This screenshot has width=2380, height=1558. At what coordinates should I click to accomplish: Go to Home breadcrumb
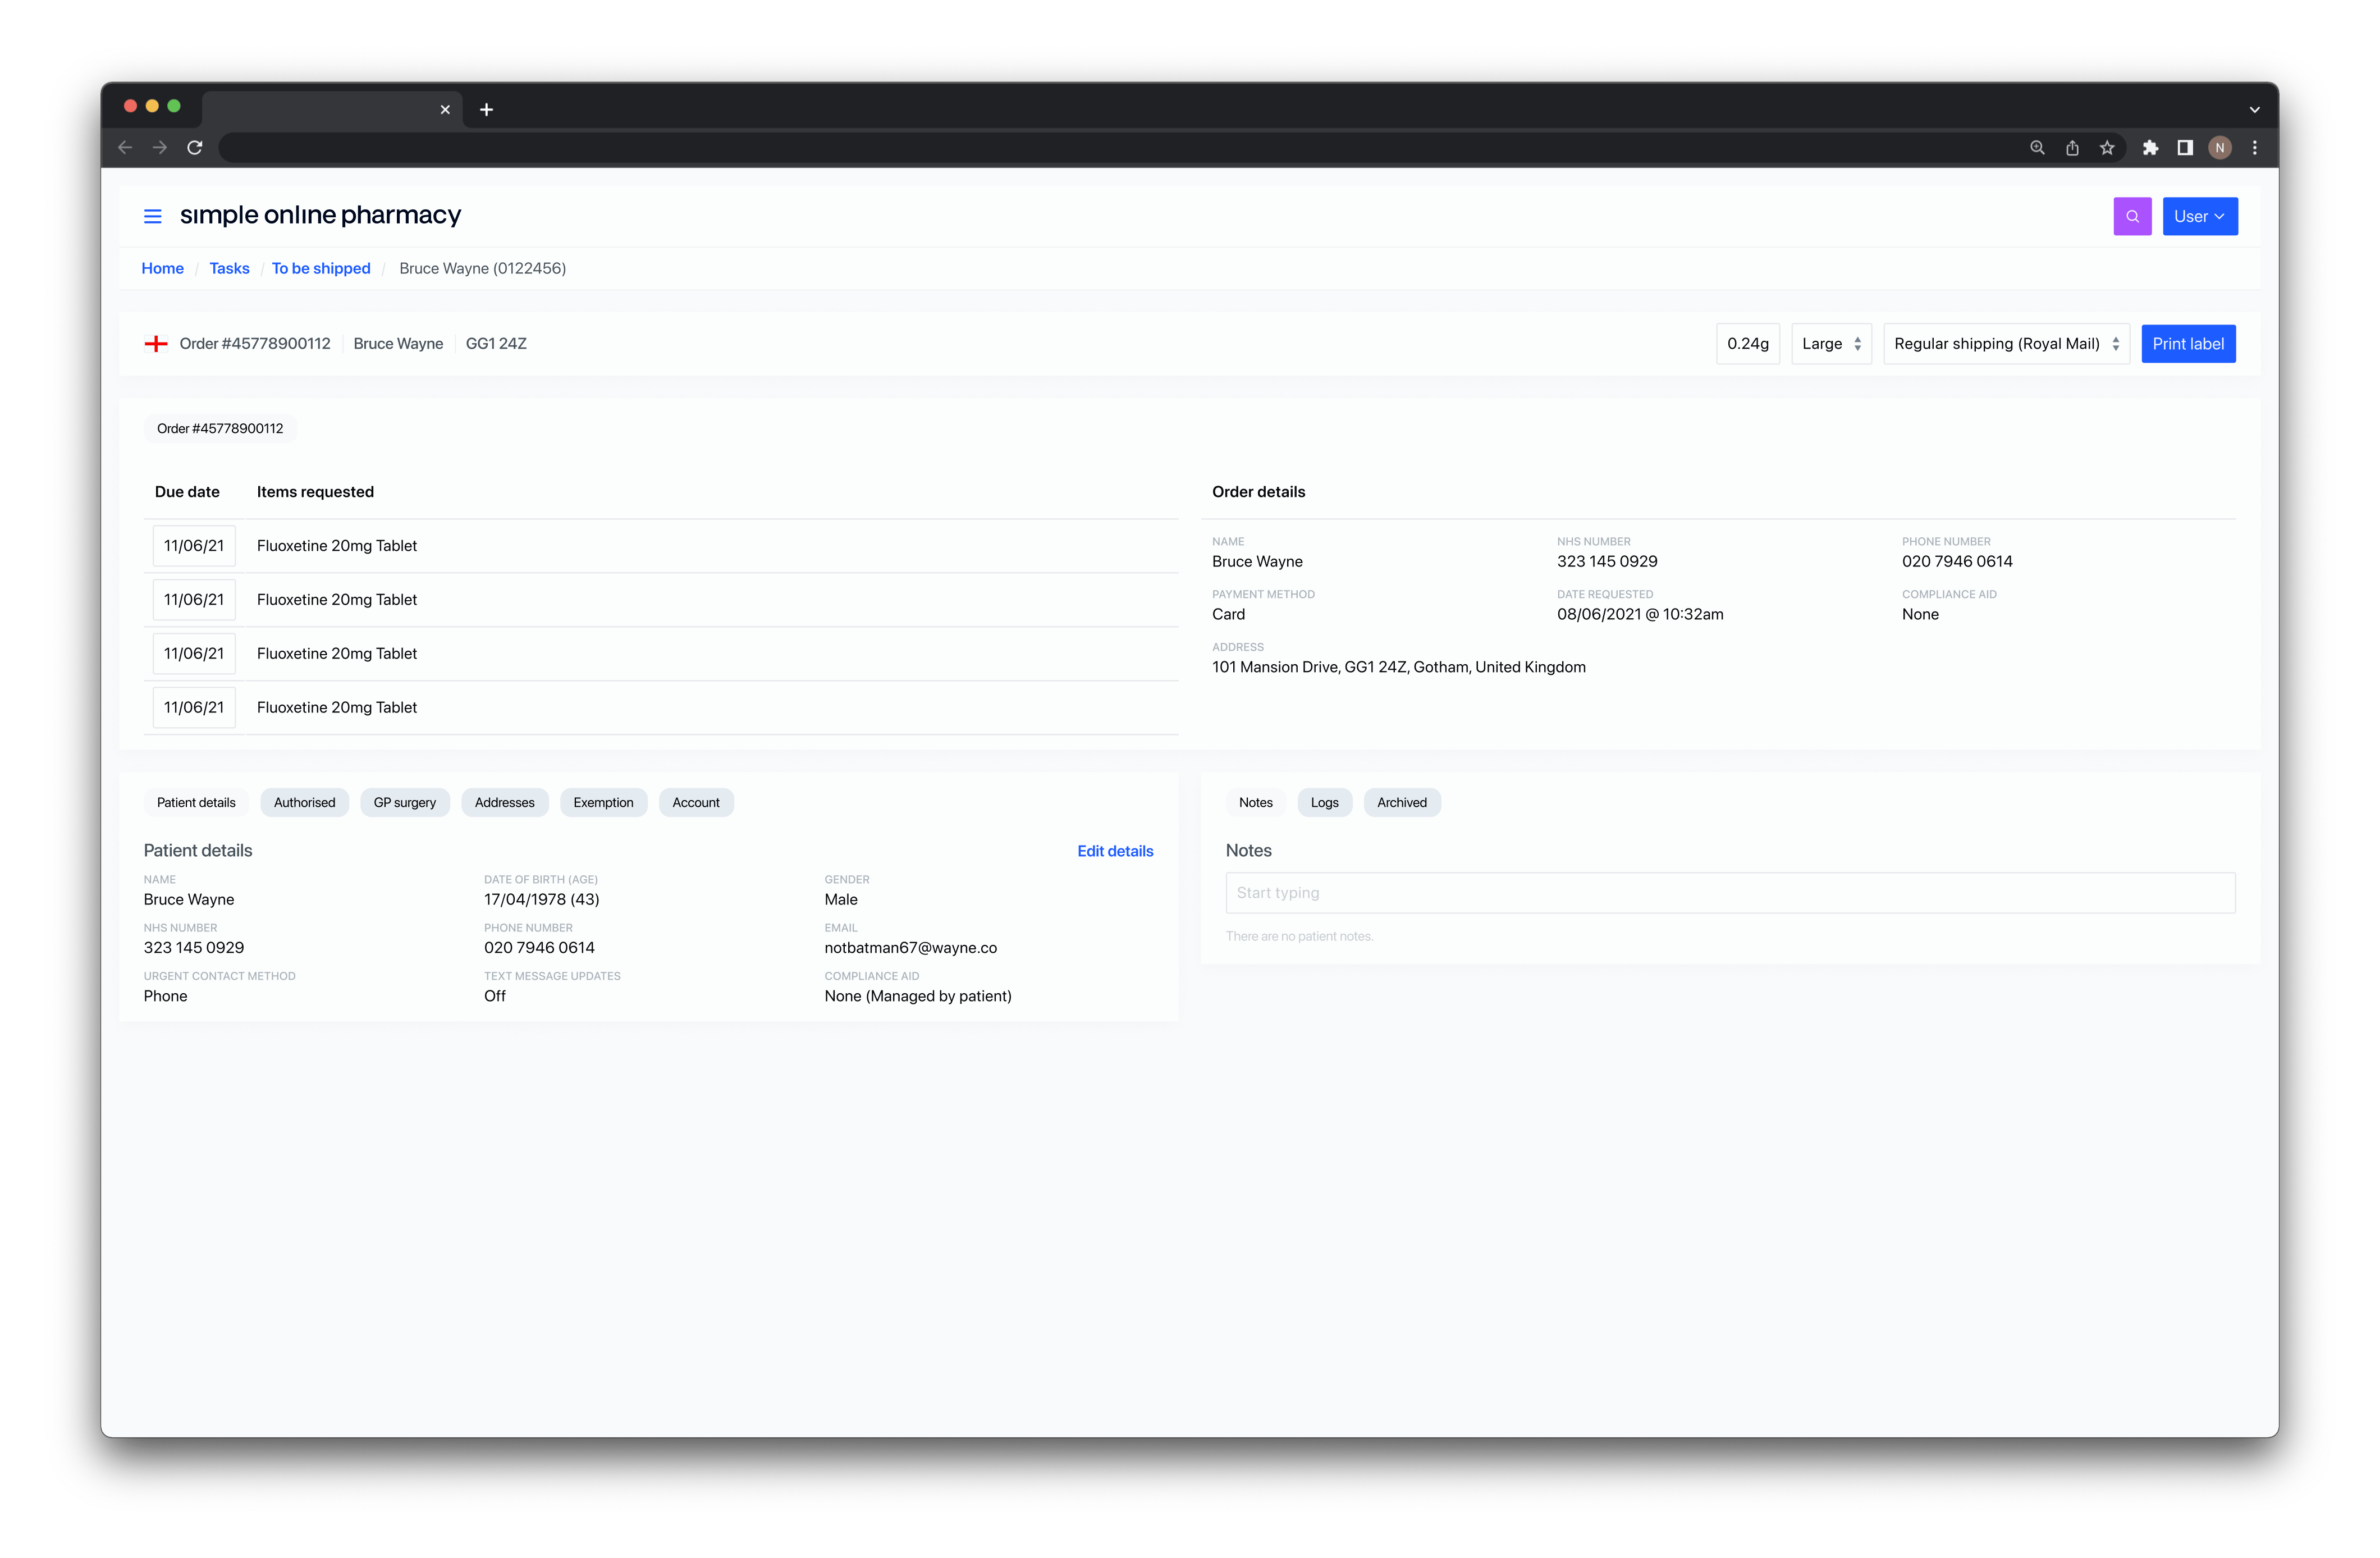point(162,268)
